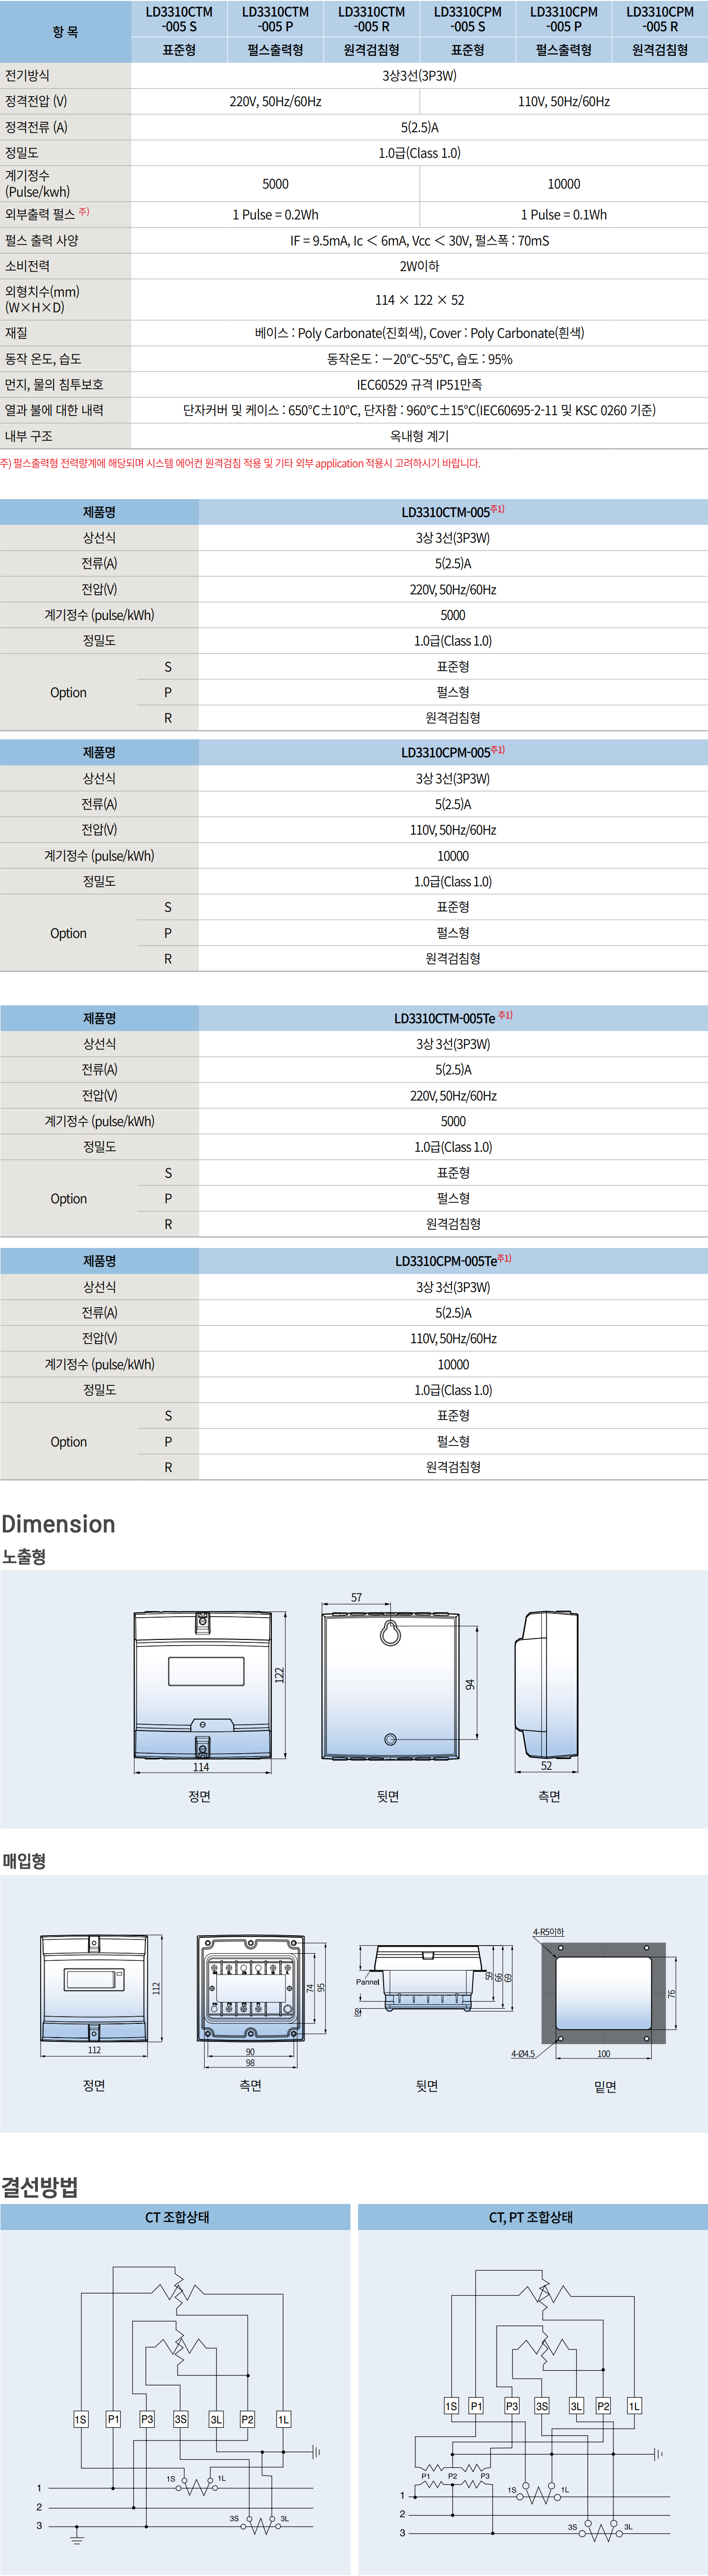Select the 외형치수(mm) row label
The height and width of the screenshot is (2576, 708).
42,299
